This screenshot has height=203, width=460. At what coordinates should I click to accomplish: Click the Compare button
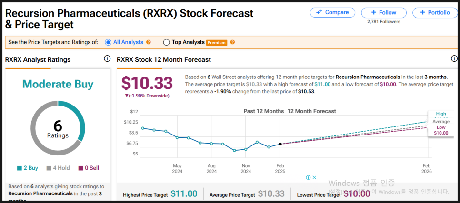tap(332, 12)
